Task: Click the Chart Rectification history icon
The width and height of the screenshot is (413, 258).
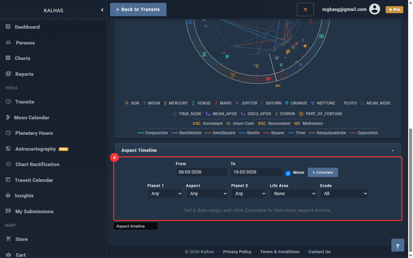Action: click(9, 164)
